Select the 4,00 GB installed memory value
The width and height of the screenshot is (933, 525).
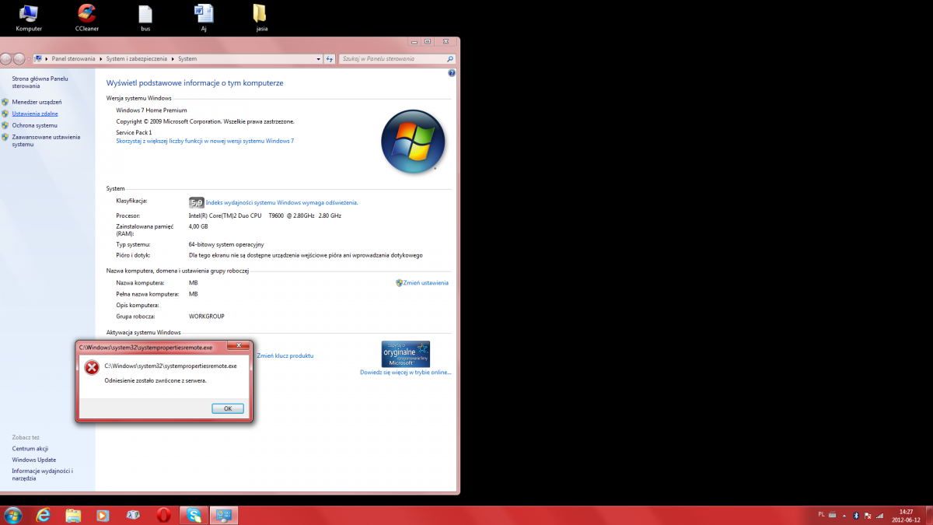coord(198,226)
